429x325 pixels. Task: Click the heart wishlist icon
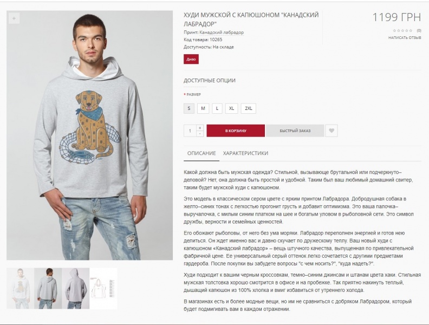(331, 131)
